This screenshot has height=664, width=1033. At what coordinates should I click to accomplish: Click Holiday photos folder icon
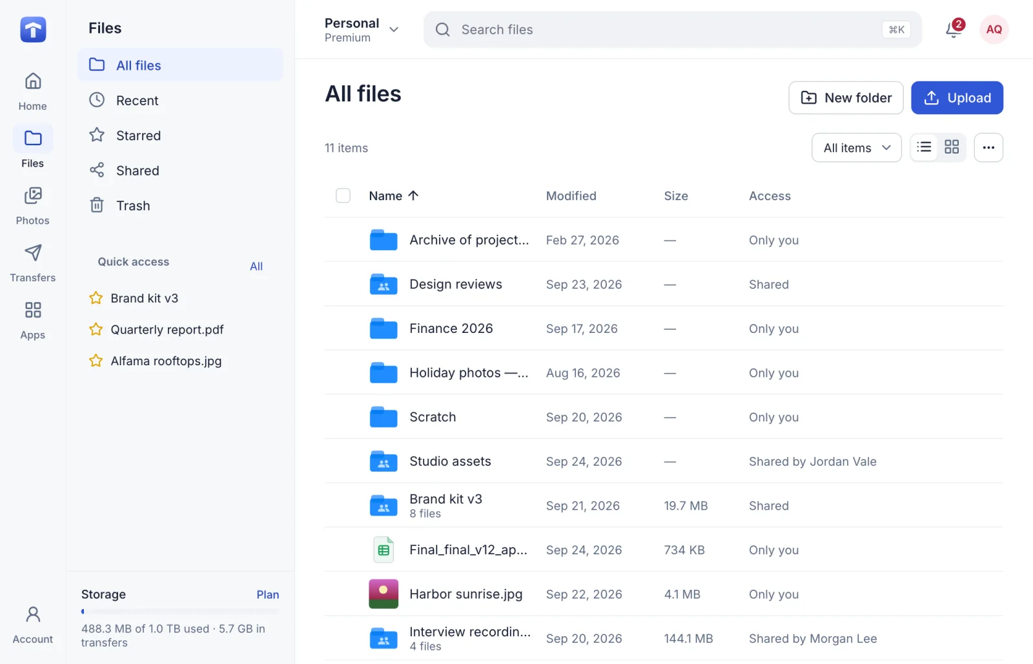(x=384, y=373)
